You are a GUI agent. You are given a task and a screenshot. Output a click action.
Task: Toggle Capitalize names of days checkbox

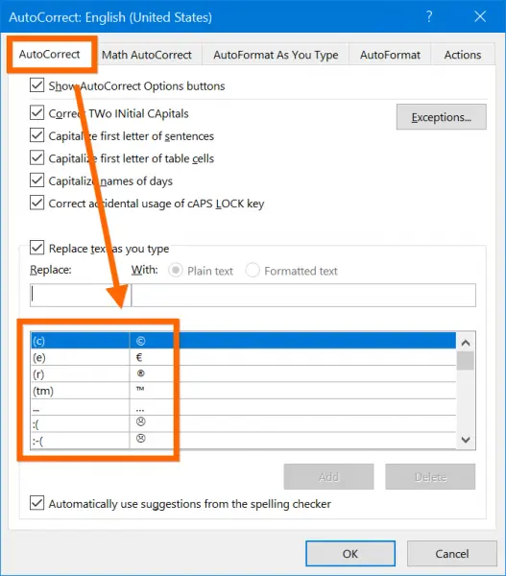(37, 180)
